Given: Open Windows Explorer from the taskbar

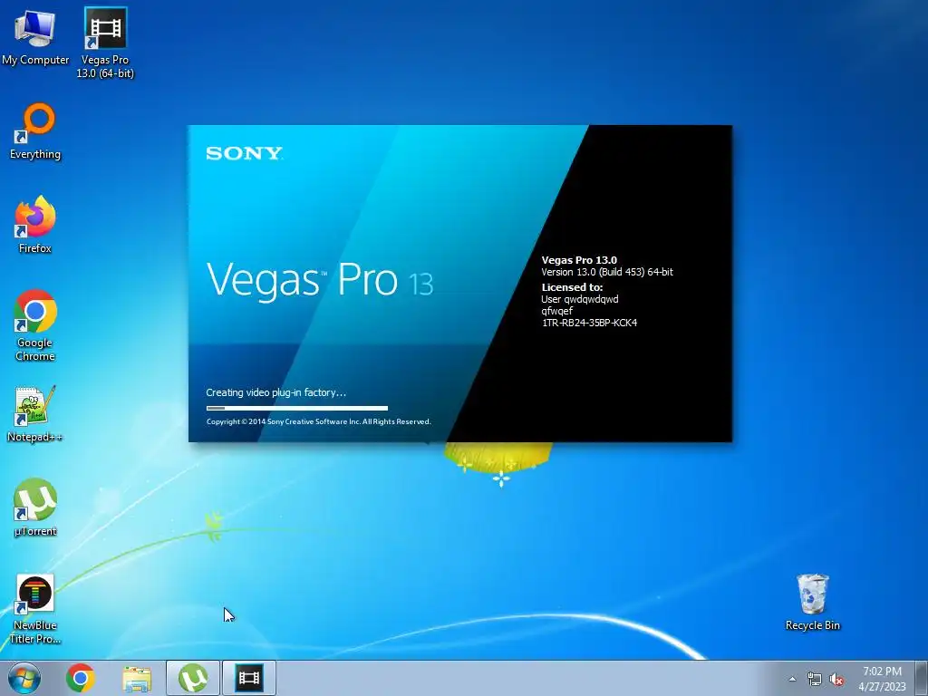Looking at the screenshot, I should pos(137,678).
